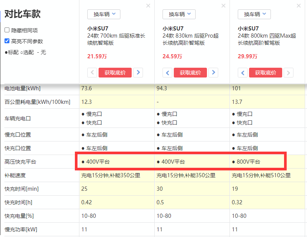307x237 pixels.
Task: Click right arrow under 29.99万 model
Action: tap(289, 73)
